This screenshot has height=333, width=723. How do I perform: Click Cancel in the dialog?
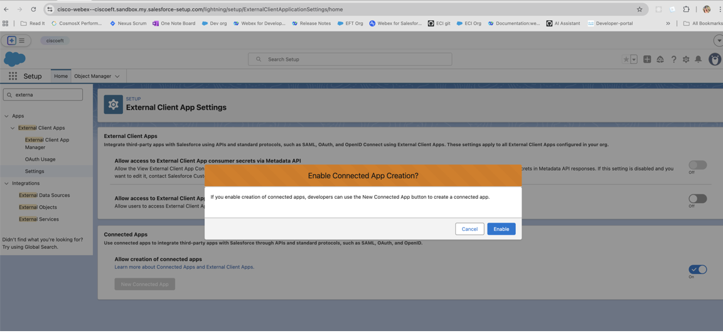pos(469,229)
